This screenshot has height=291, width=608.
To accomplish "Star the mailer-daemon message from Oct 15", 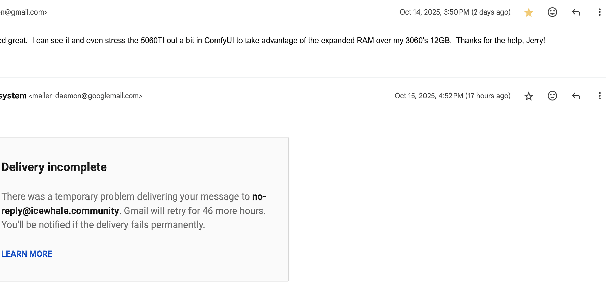I will (529, 96).
